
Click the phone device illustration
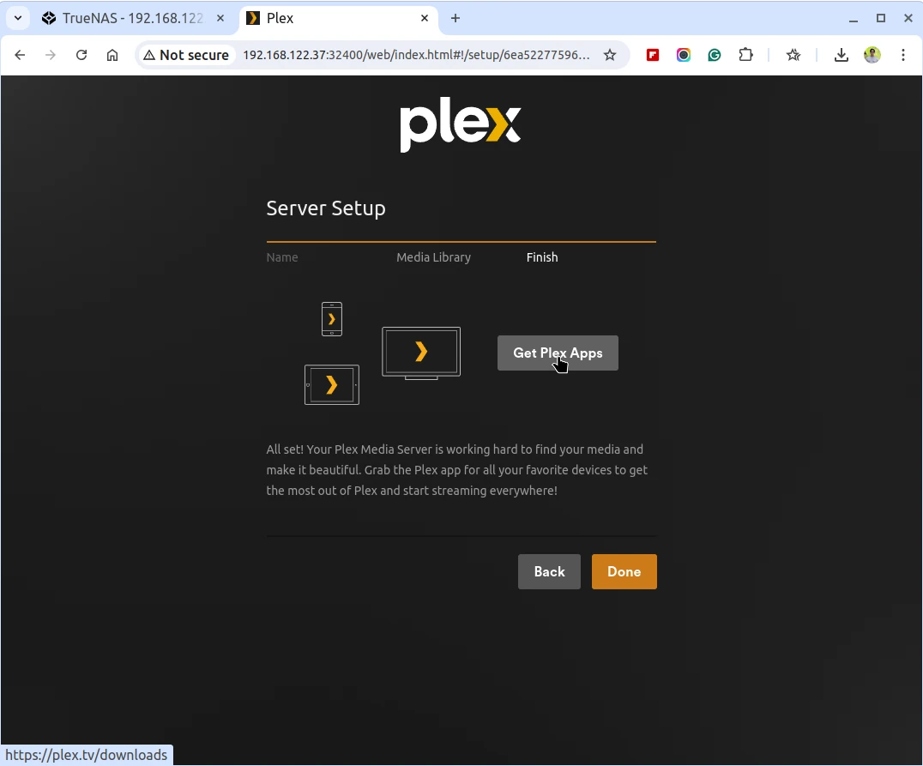[x=332, y=318]
